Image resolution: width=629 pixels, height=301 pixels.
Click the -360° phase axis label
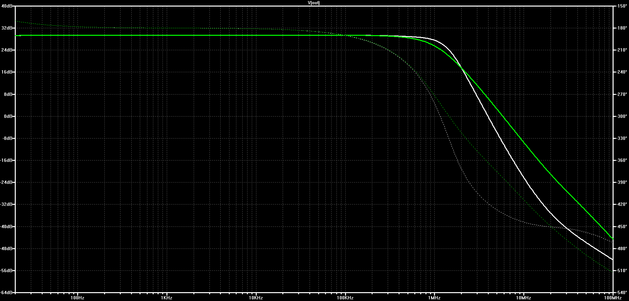click(x=622, y=160)
